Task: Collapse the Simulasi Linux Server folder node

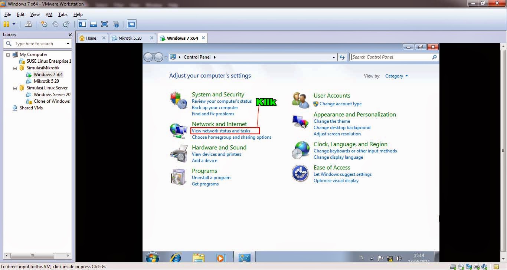Action: (15, 88)
